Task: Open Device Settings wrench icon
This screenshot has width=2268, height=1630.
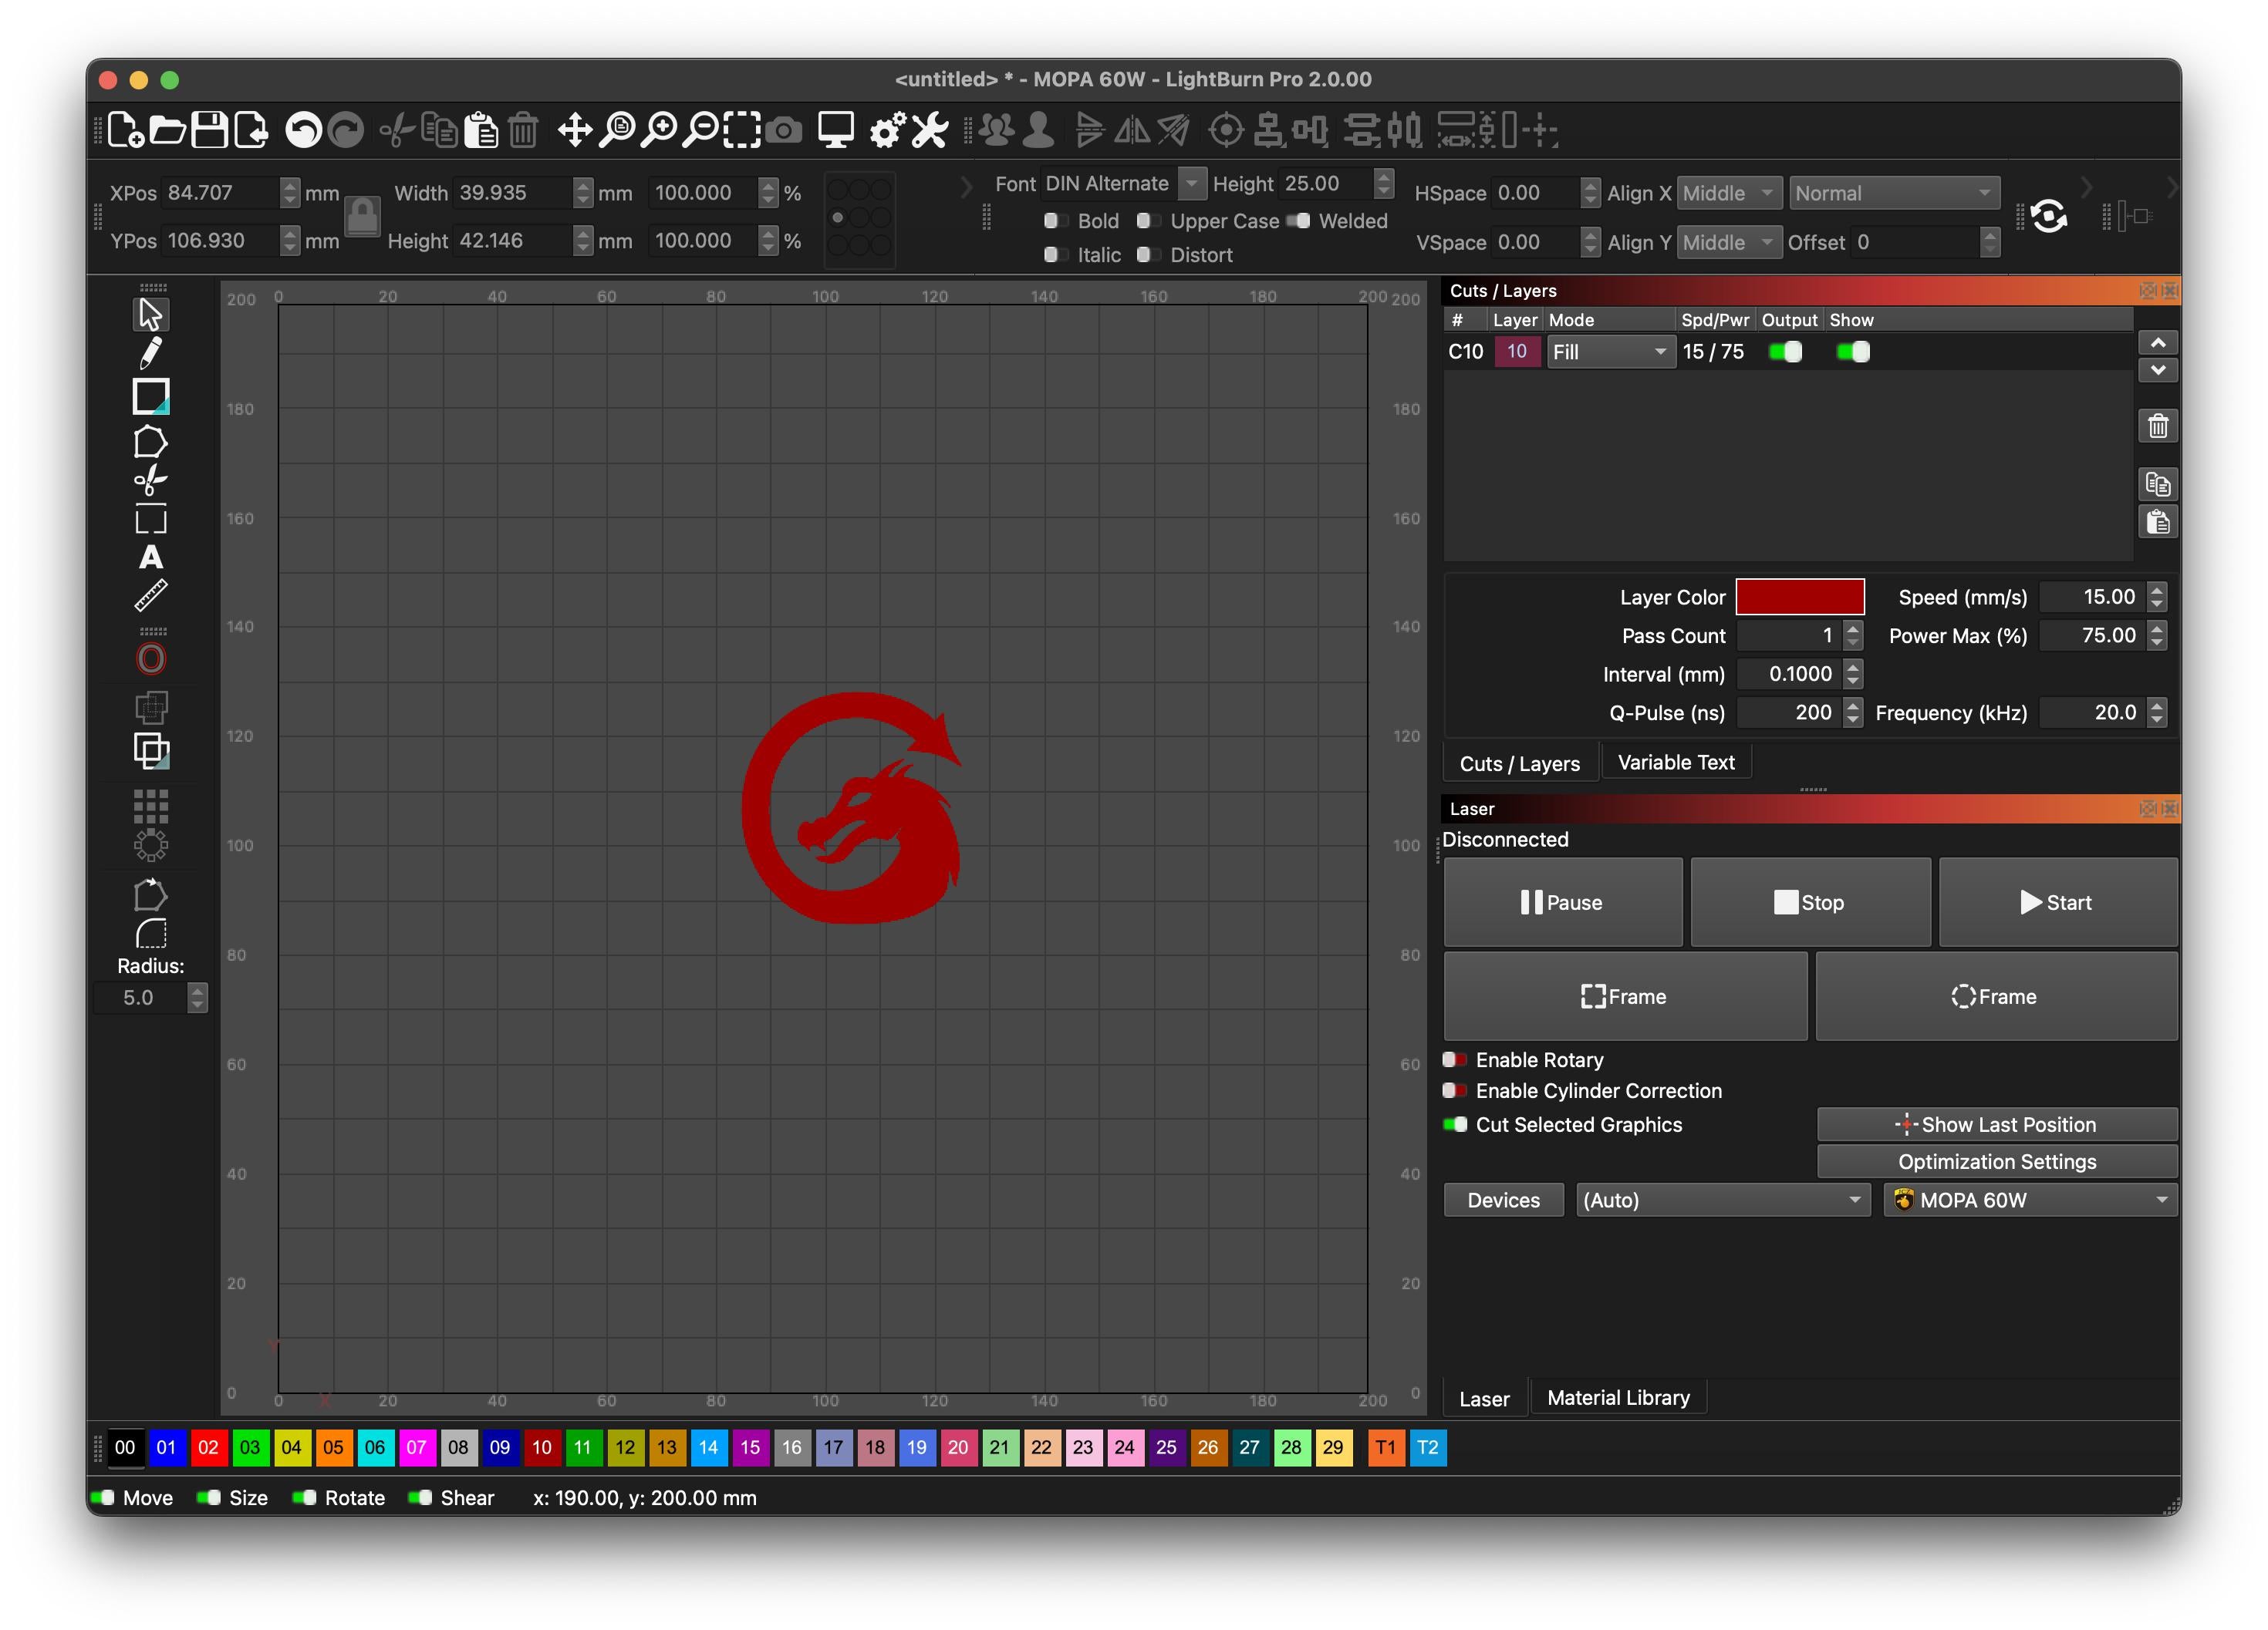Action: pyautogui.click(x=930, y=130)
